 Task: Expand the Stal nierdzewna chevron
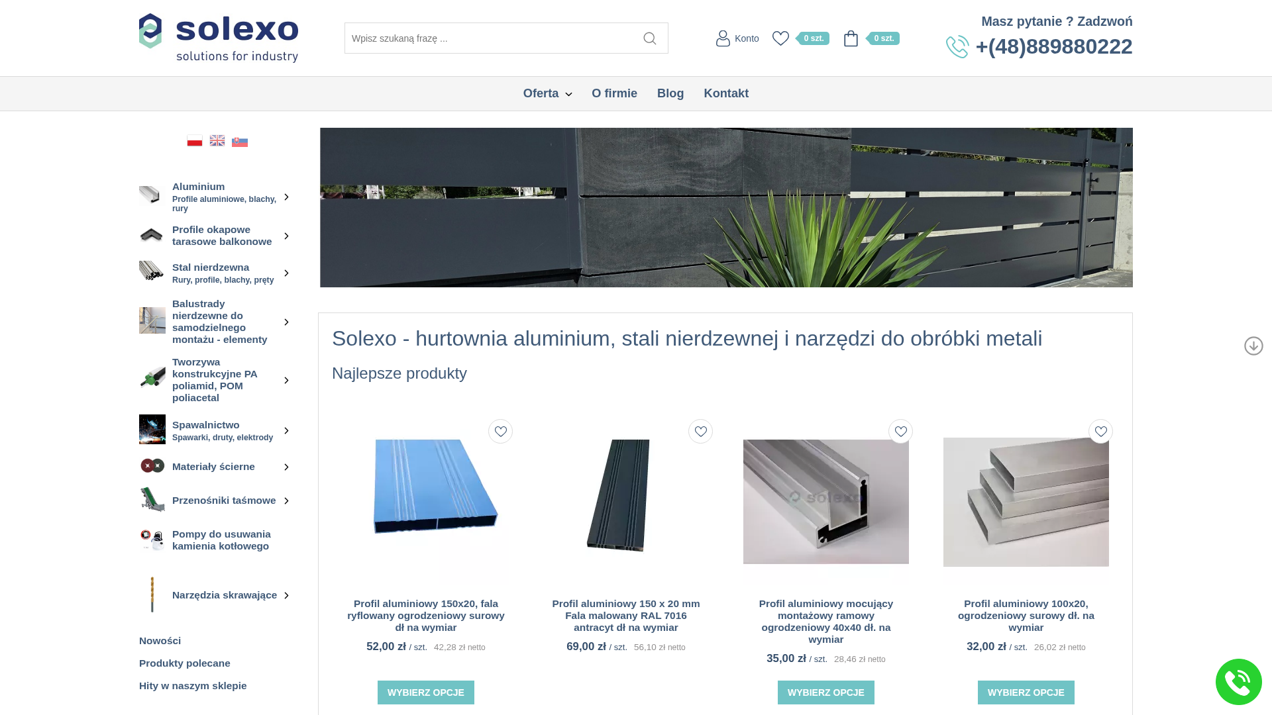[286, 273]
